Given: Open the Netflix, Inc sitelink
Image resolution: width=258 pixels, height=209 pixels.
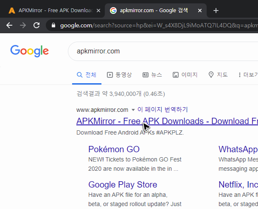Looking at the screenshot, I should tap(238, 185).
